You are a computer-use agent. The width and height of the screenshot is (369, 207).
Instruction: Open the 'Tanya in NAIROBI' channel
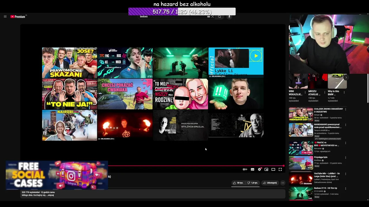coord(322,131)
